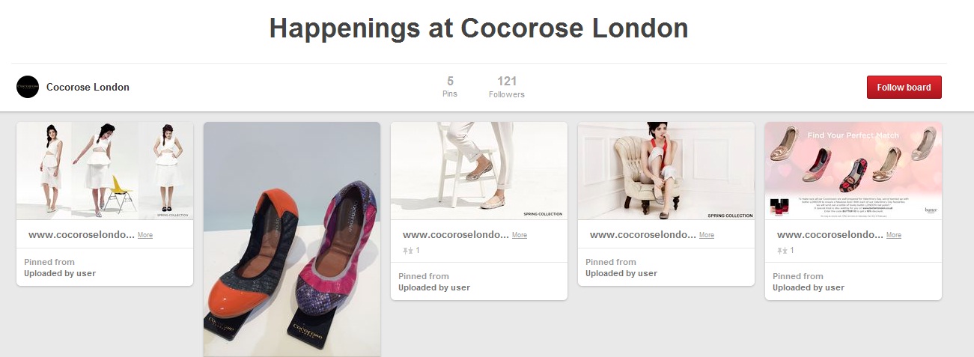
Task: Click the Cocorose London profile avatar icon
Action: [x=28, y=87]
